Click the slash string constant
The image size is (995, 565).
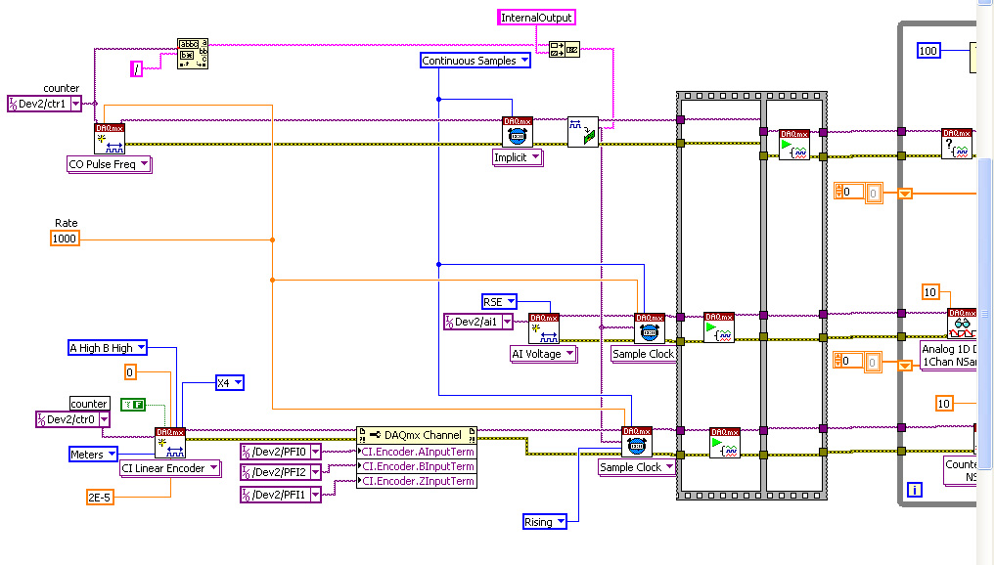[136, 68]
